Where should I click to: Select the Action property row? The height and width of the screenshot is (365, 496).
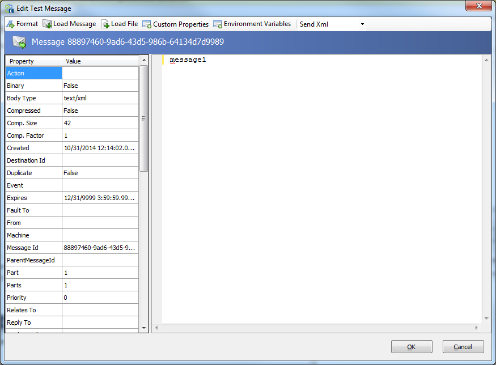tap(33, 73)
